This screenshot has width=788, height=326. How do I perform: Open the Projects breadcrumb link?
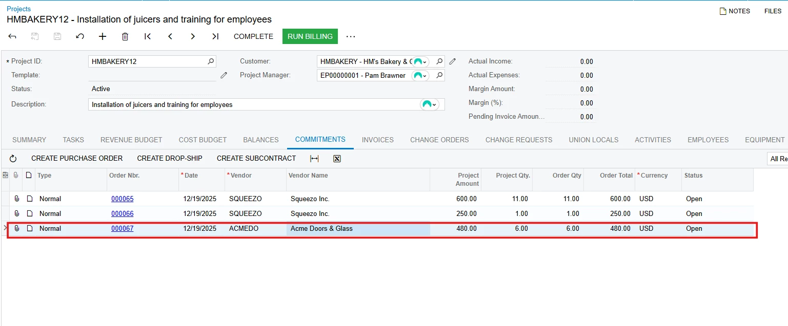coord(18,9)
